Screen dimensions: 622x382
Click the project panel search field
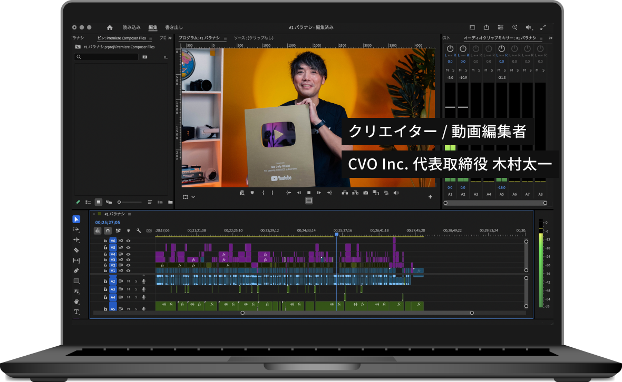106,57
